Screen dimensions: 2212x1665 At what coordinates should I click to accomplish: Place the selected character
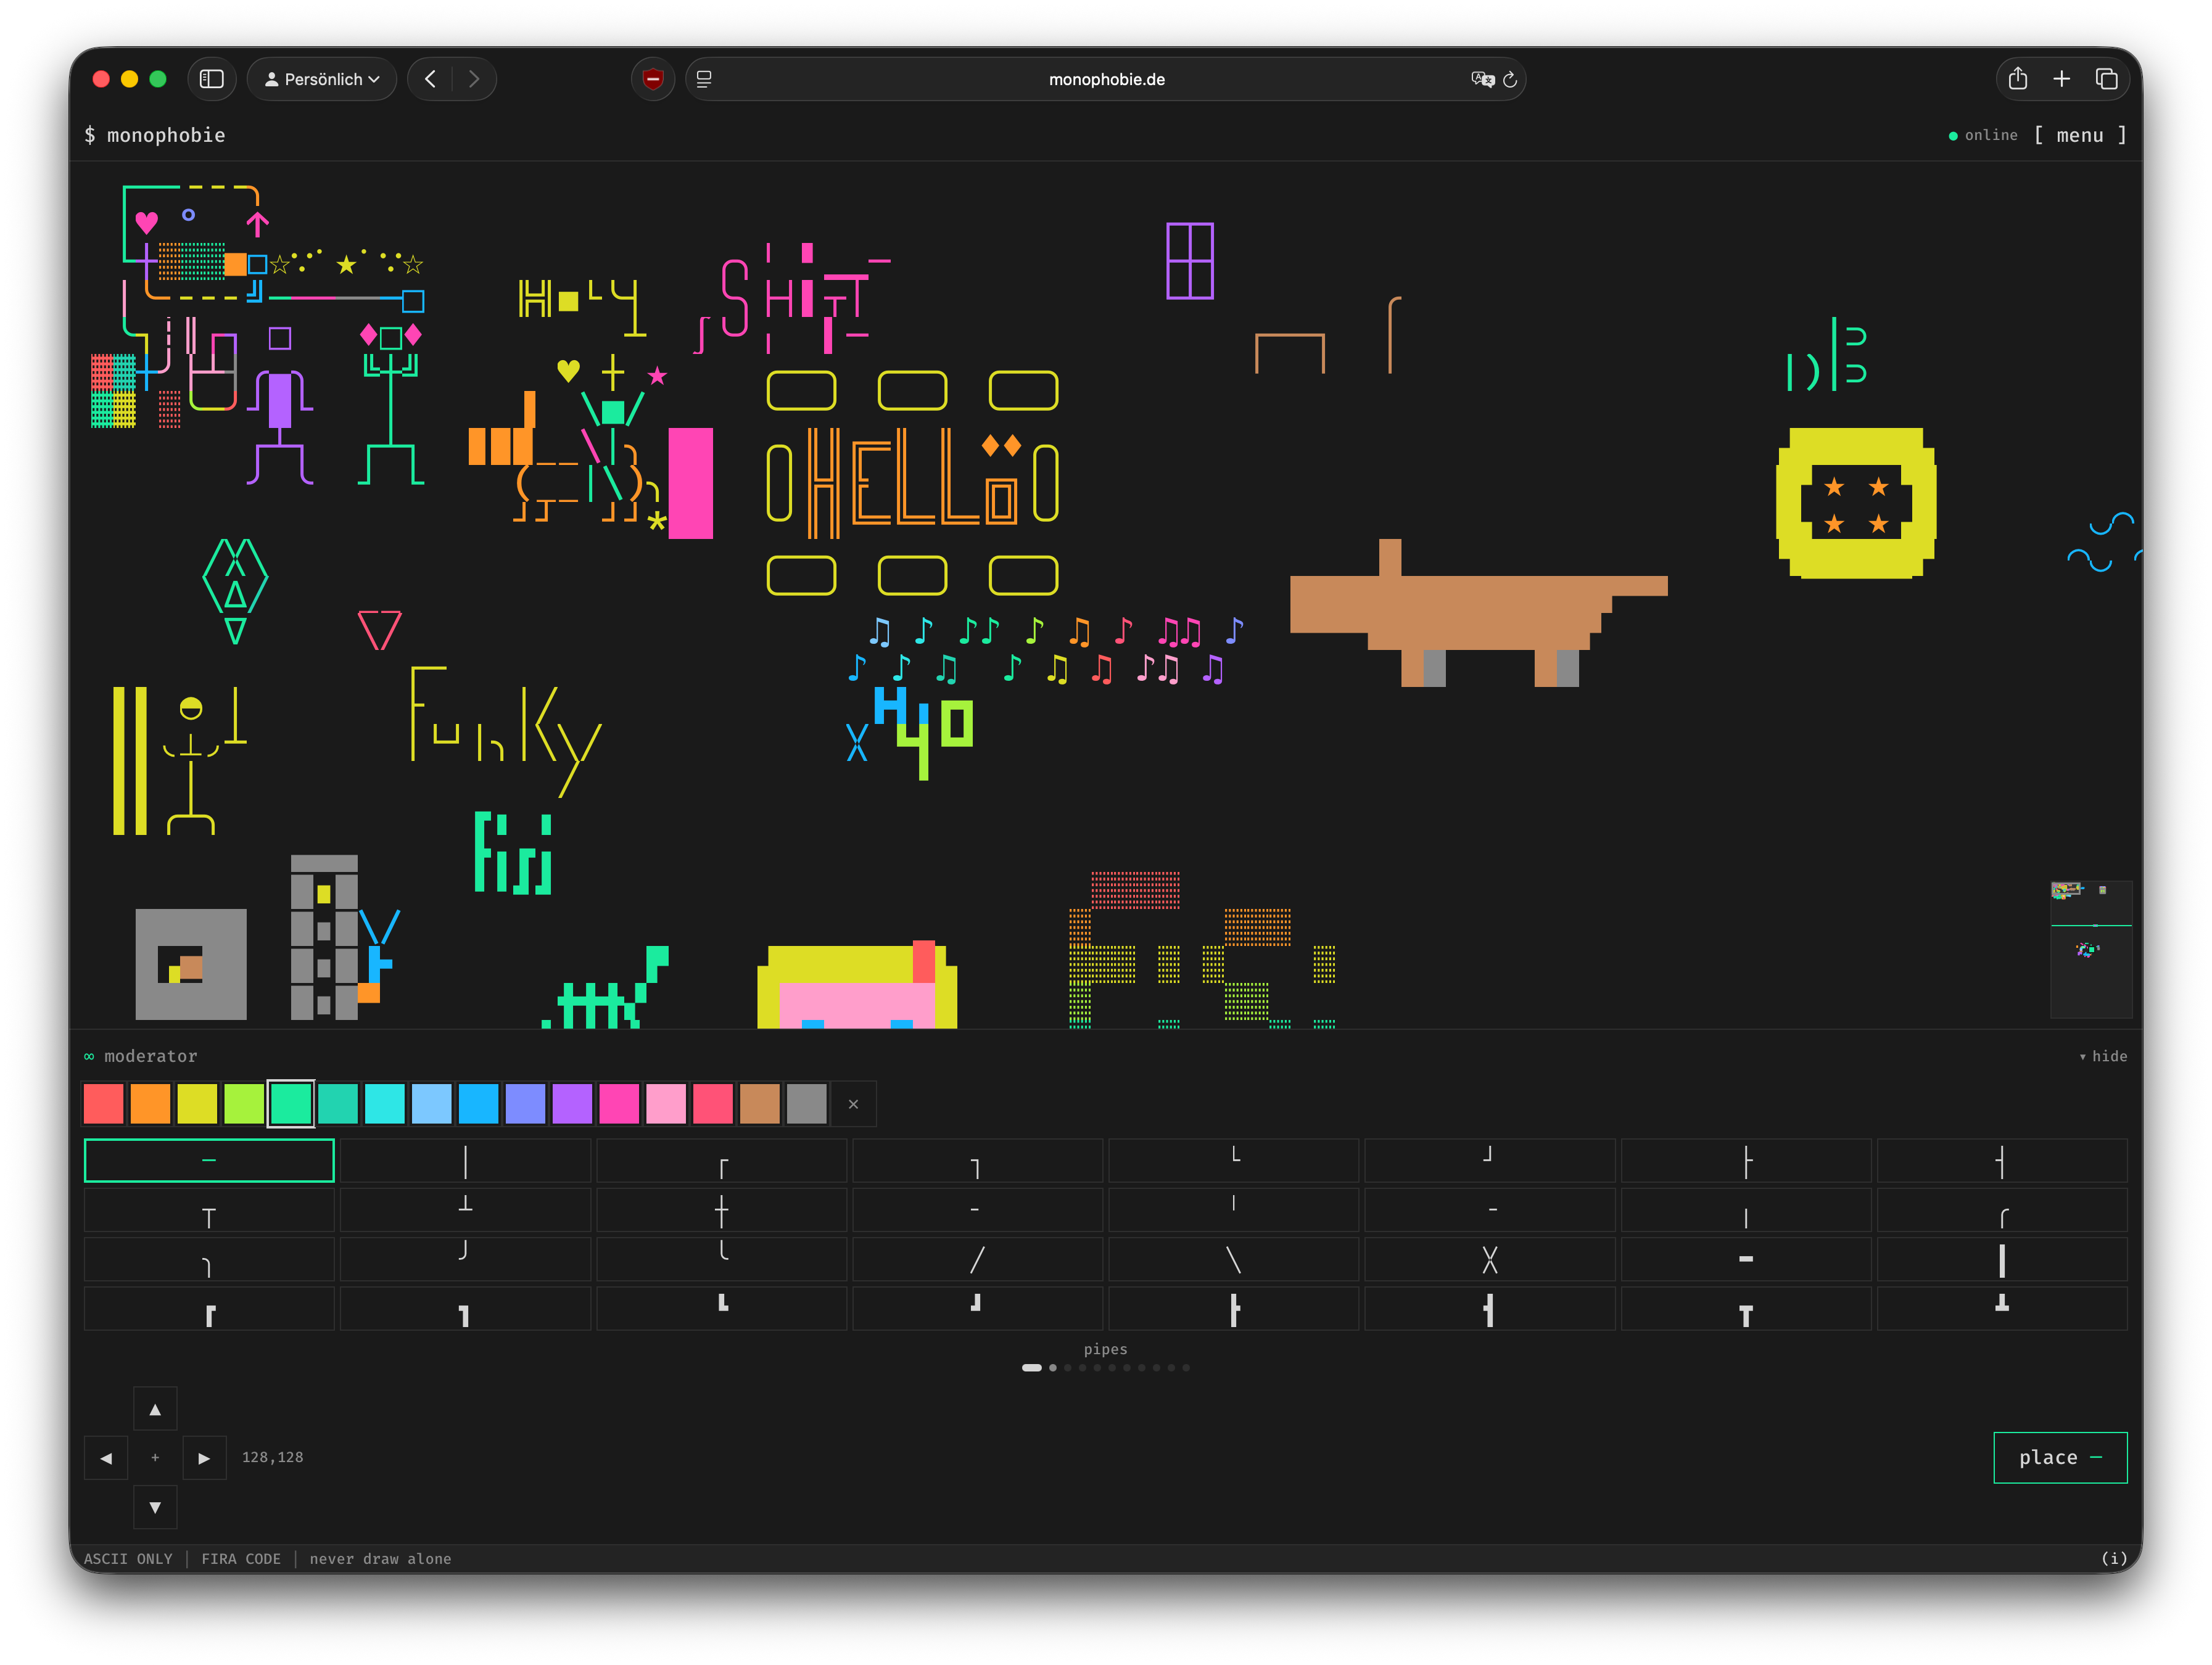point(2060,1457)
